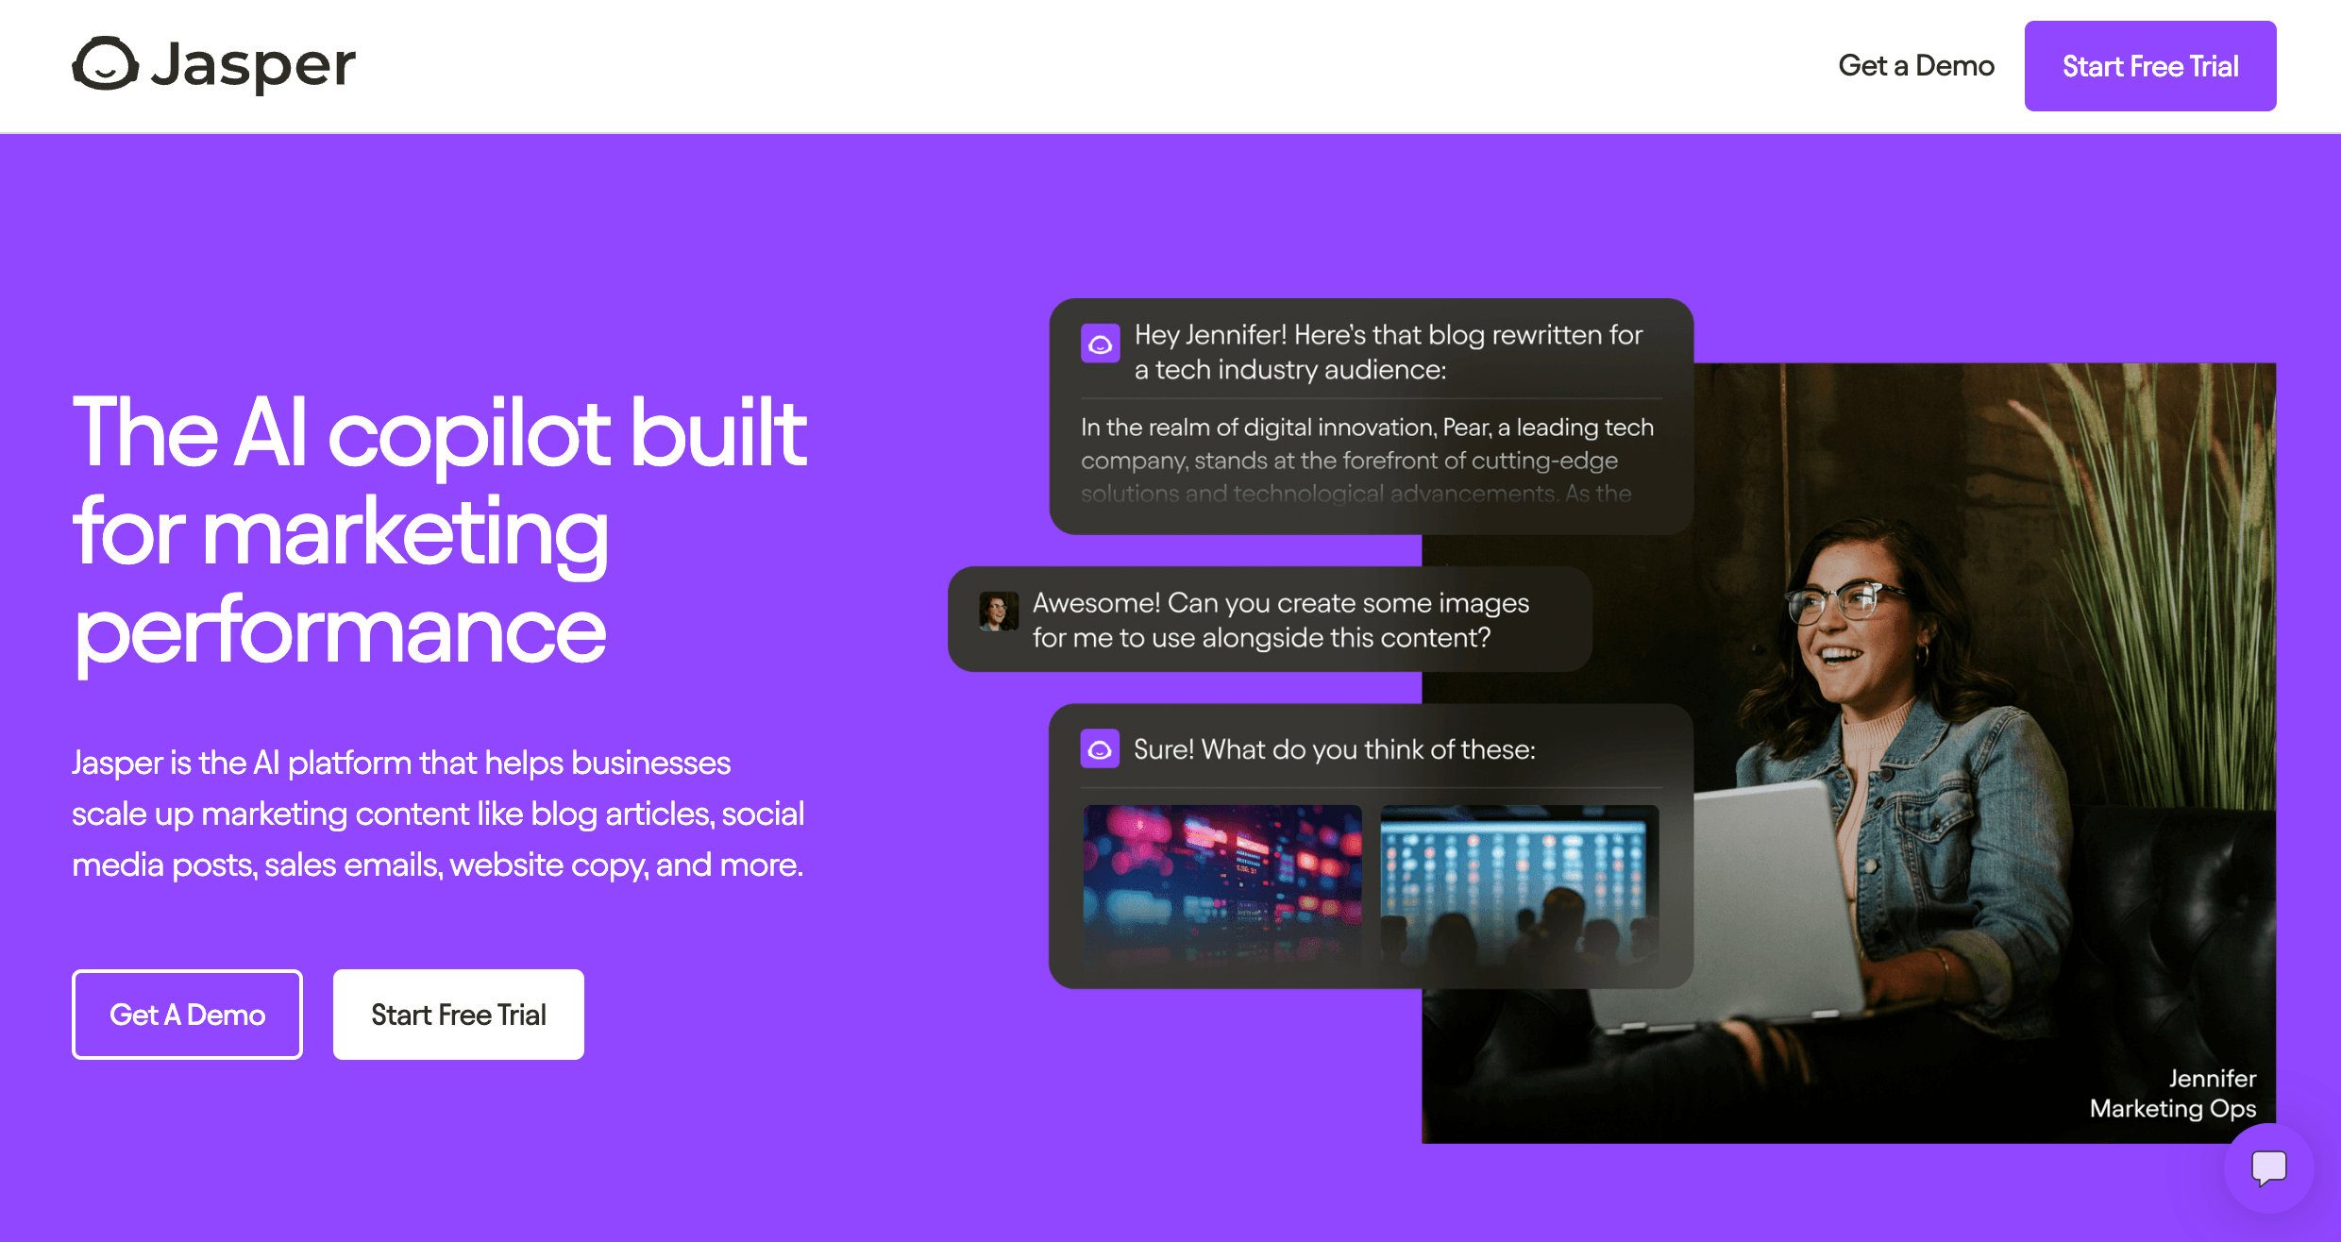2341x1242 pixels.
Task: Click the Jasper smiley logo icon
Action: pos(105,64)
